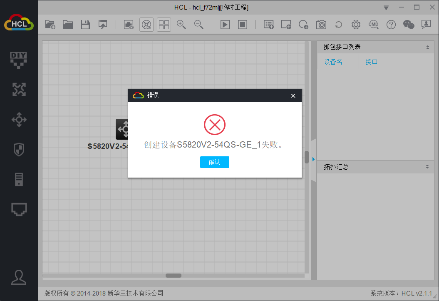Expand the 拓扑汇总 panel
This screenshot has height=301, width=439.
(427, 167)
